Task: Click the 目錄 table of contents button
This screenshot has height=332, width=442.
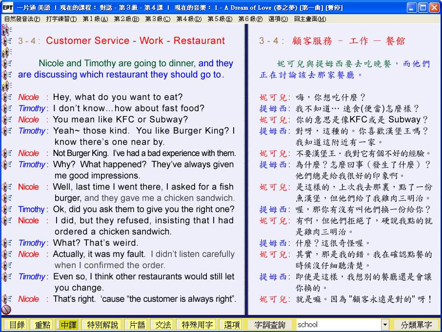Action: 17,325
